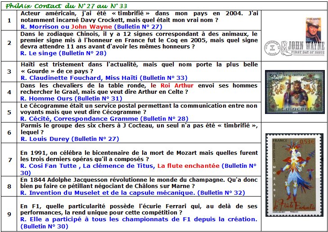Select row number 7 cell
328x232 pixels.
9,160
